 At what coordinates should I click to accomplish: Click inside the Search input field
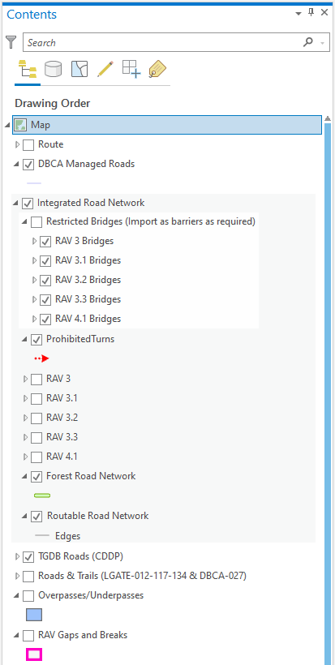(161, 42)
